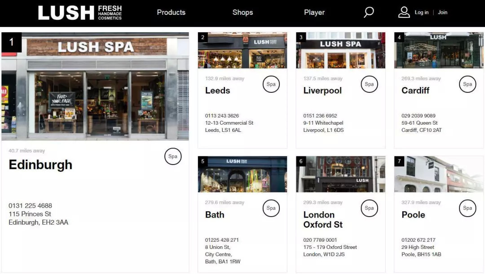
Task: Click Poole phone number 01202 672 217
Action: pyautogui.click(x=419, y=240)
